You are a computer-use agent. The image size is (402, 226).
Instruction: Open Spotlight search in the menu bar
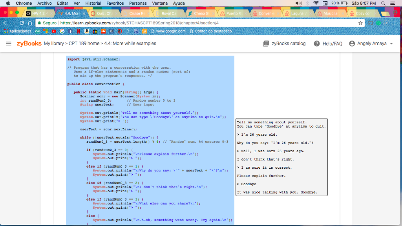pos(383,3)
